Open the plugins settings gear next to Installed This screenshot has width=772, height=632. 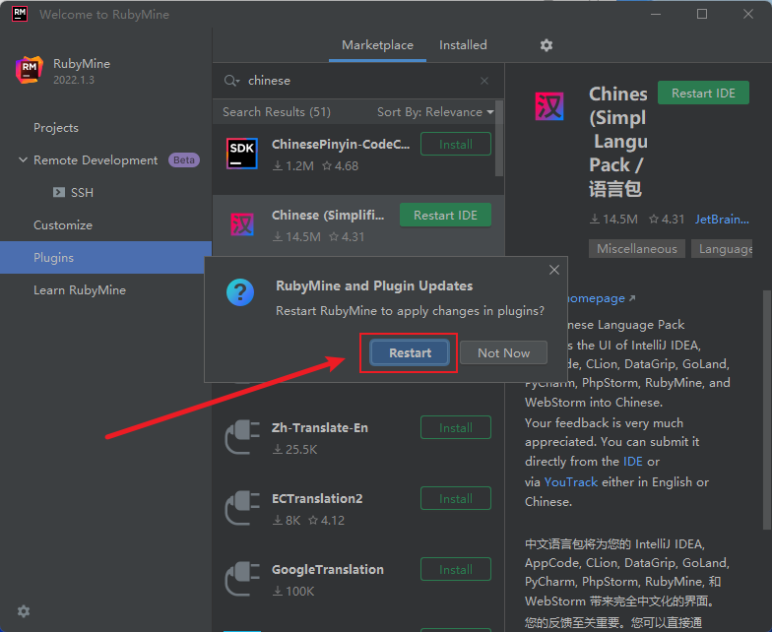pyautogui.click(x=546, y=45)
